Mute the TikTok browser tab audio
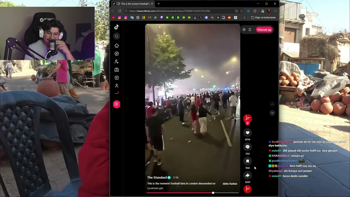This screenshot has width=350, height=197. coord(118,4)
